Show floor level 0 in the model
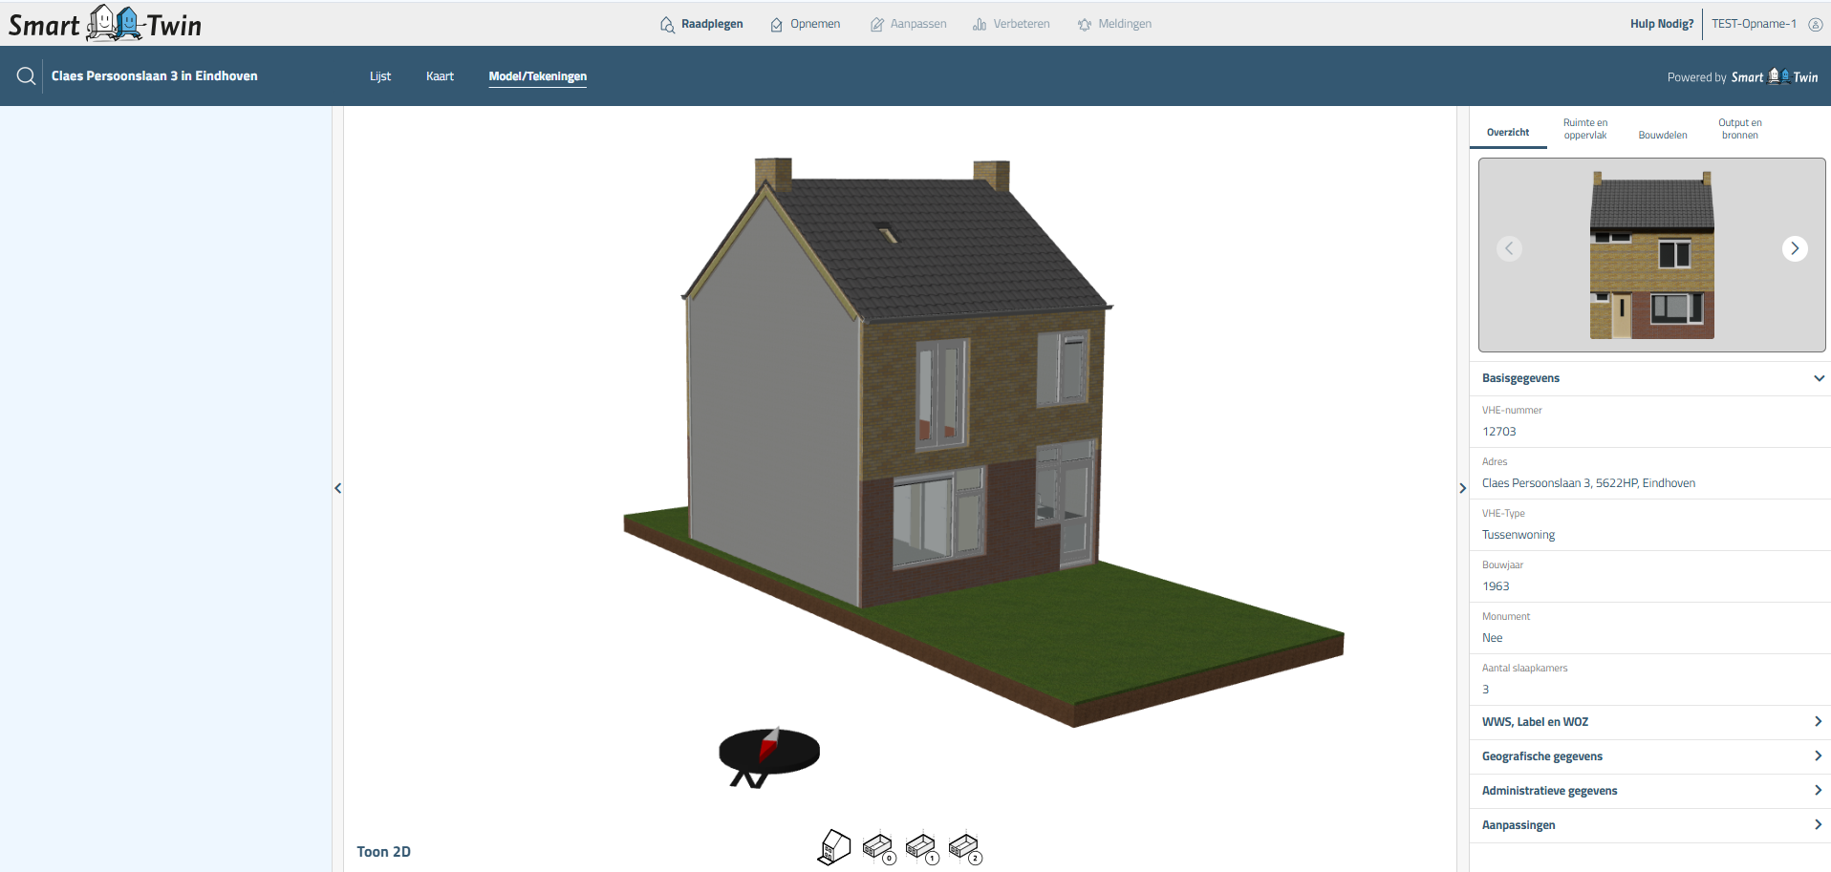This screenshot has width=1831, height=872. [x=878, y=847]
